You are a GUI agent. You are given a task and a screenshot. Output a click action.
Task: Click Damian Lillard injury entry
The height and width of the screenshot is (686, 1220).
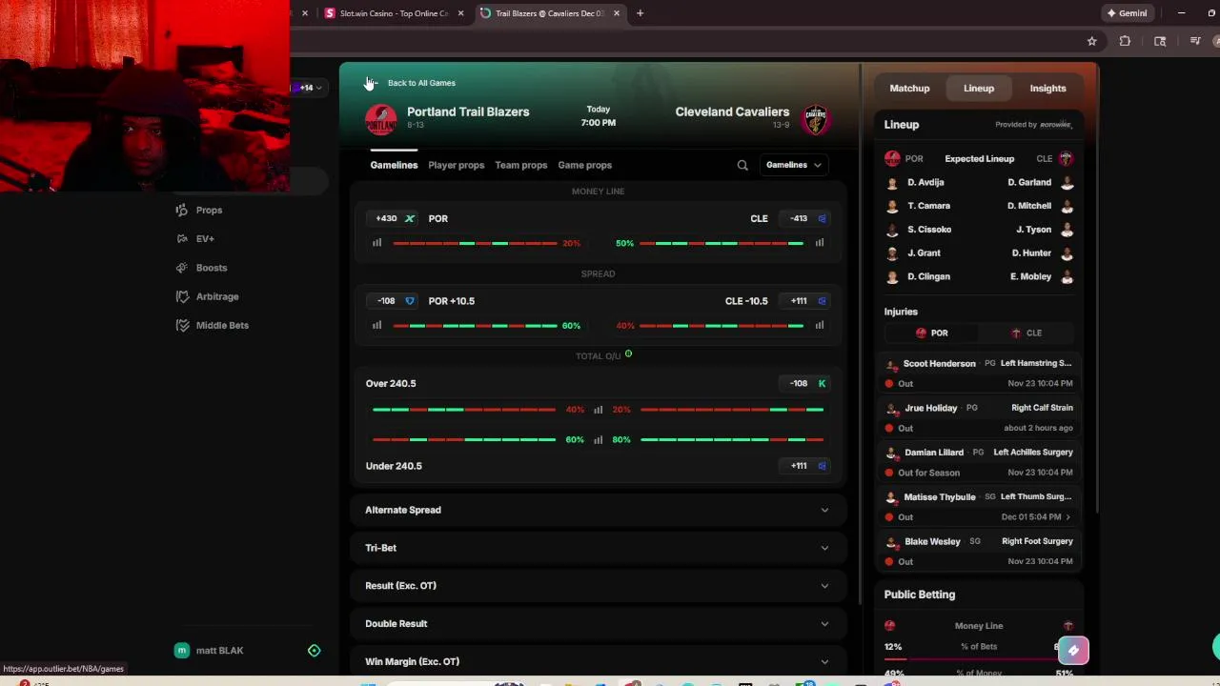click(x=979, y=462)
